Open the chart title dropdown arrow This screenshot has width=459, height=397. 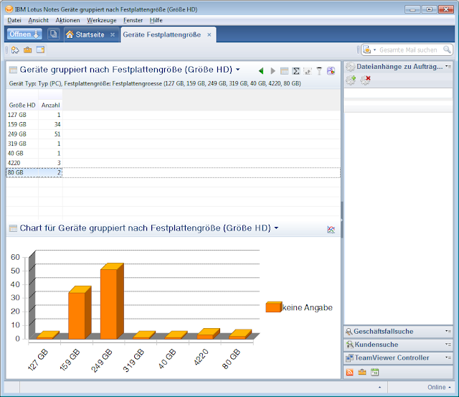point(276,228)
